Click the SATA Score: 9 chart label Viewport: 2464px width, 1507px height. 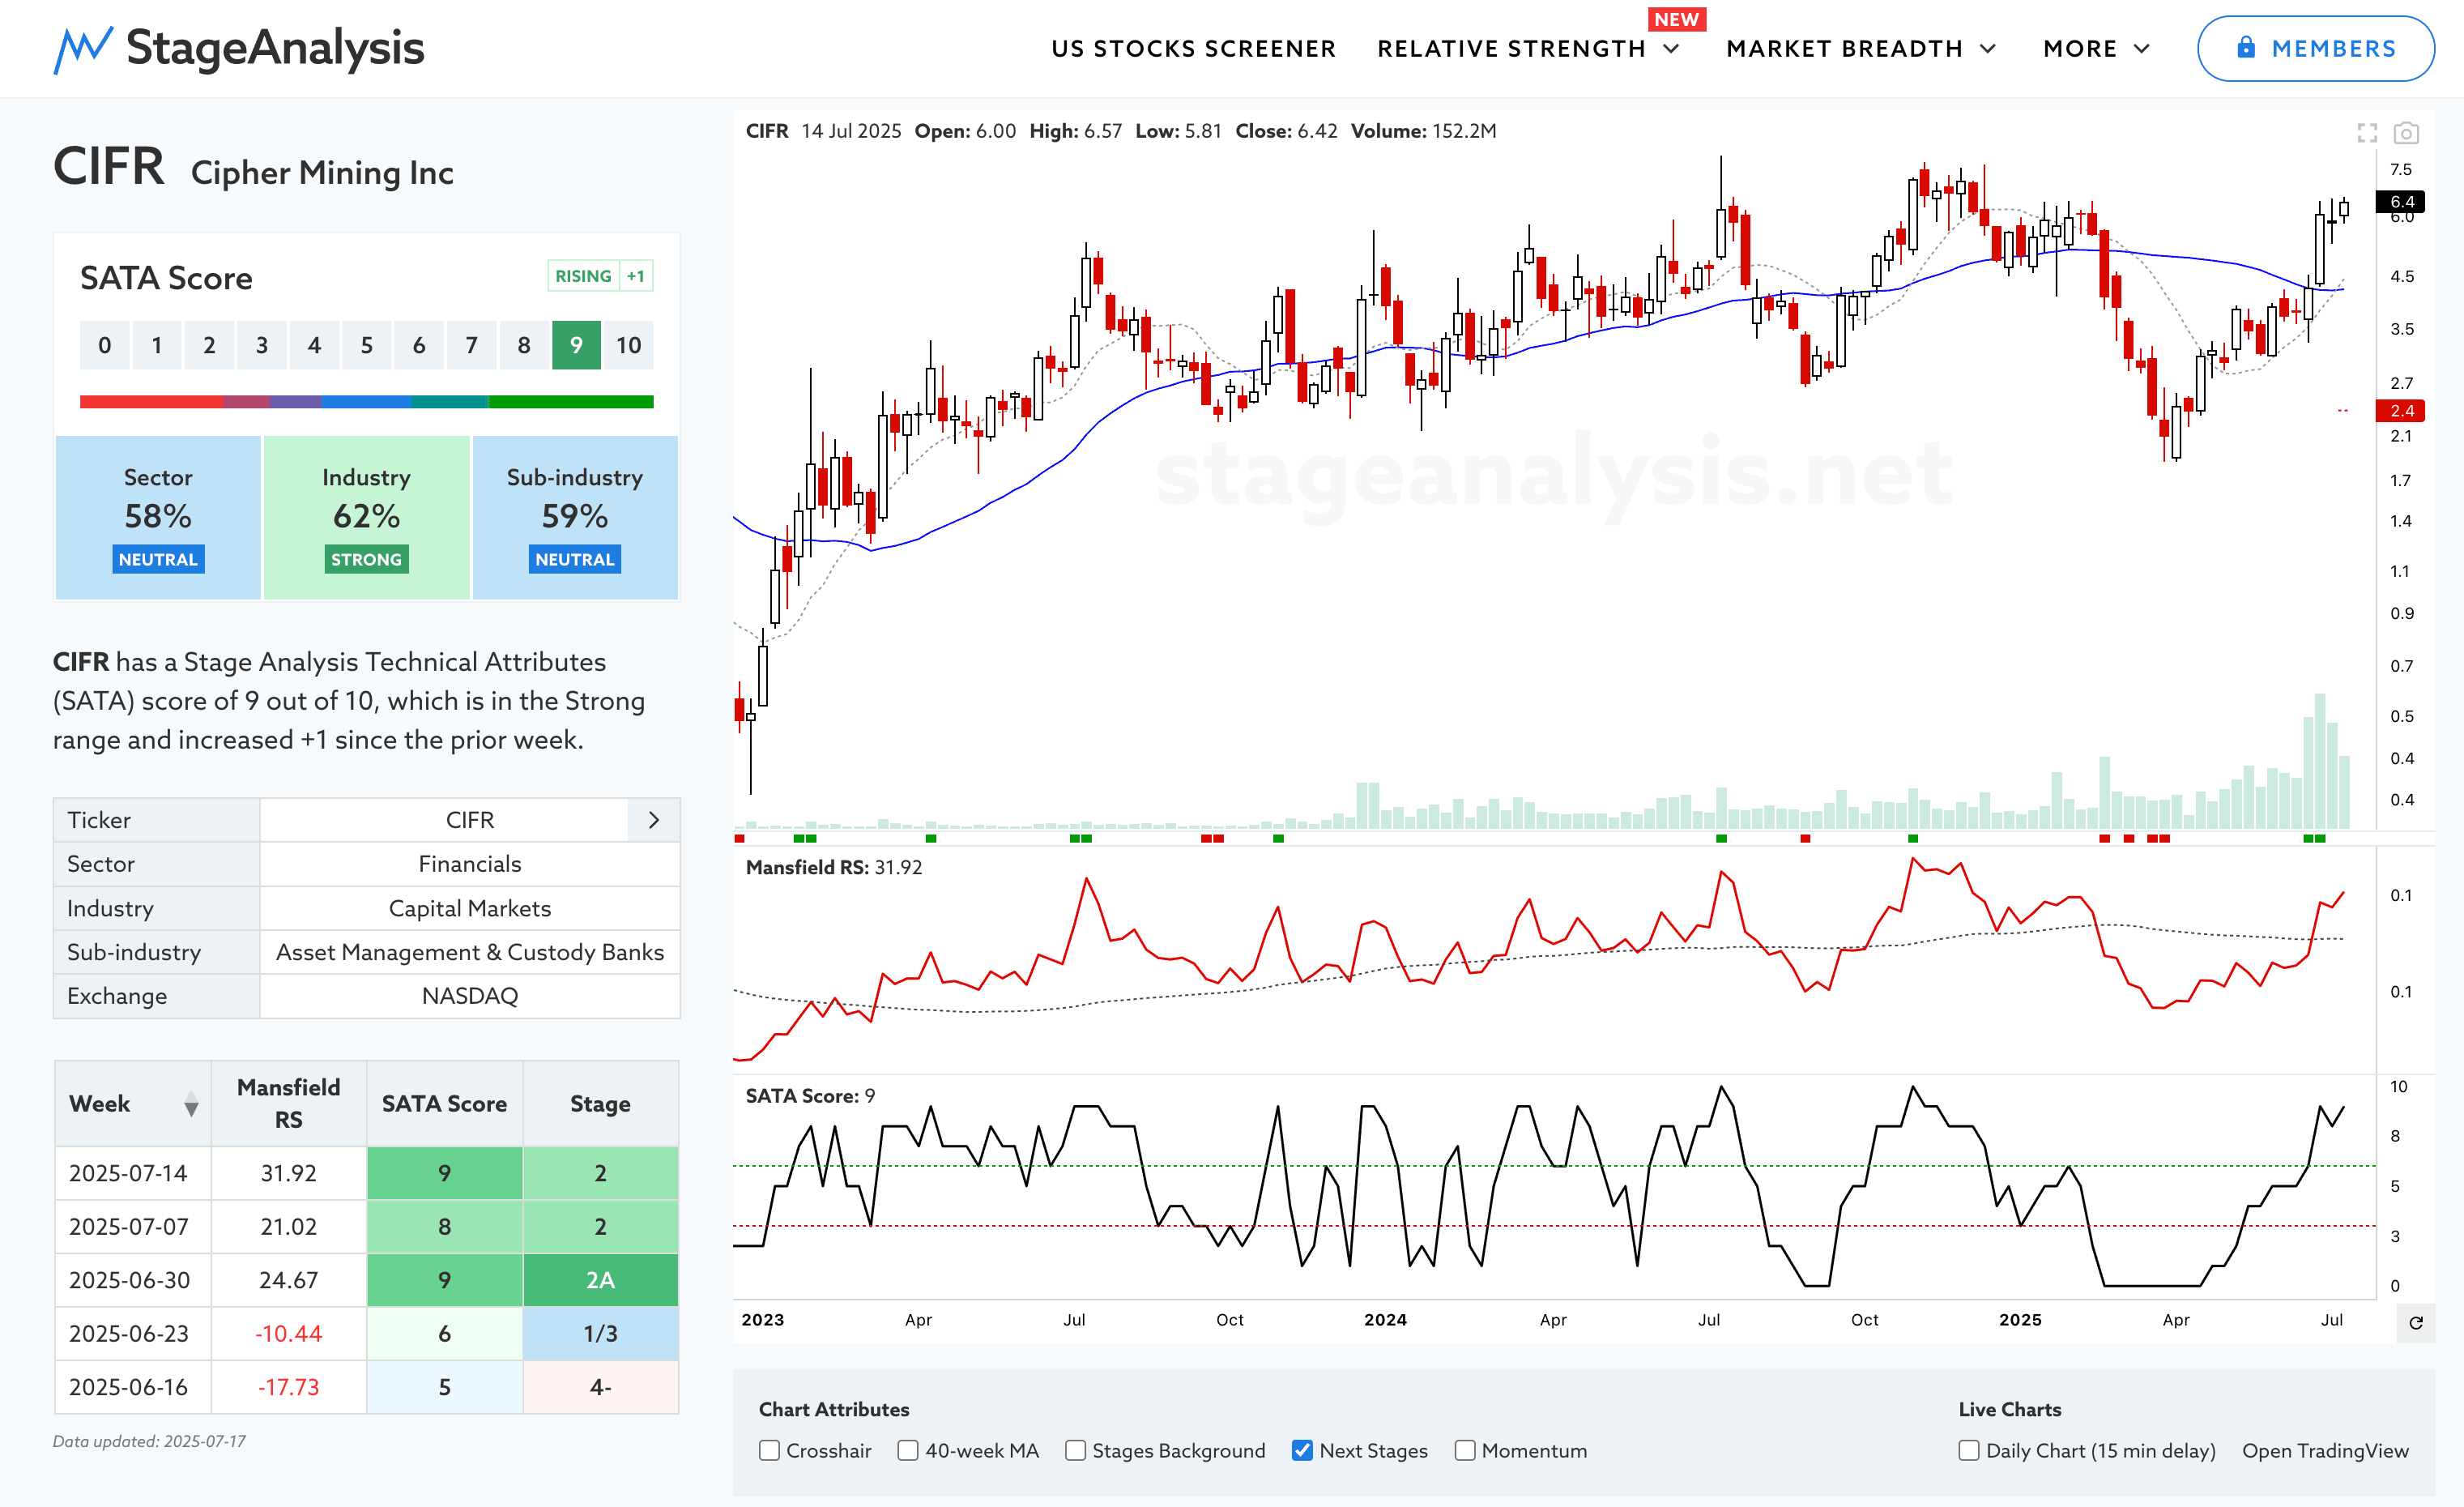click(810, 1096)
